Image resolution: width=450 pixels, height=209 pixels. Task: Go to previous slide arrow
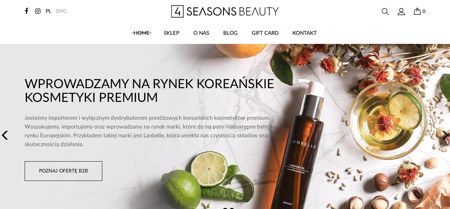point(5,135)
